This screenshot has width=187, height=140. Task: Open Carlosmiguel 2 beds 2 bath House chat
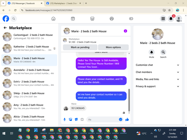[x=29, y=37]
